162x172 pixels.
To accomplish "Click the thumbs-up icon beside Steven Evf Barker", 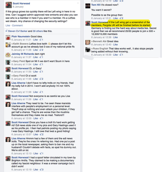I will pyautogui.click(x=7, y=31).
